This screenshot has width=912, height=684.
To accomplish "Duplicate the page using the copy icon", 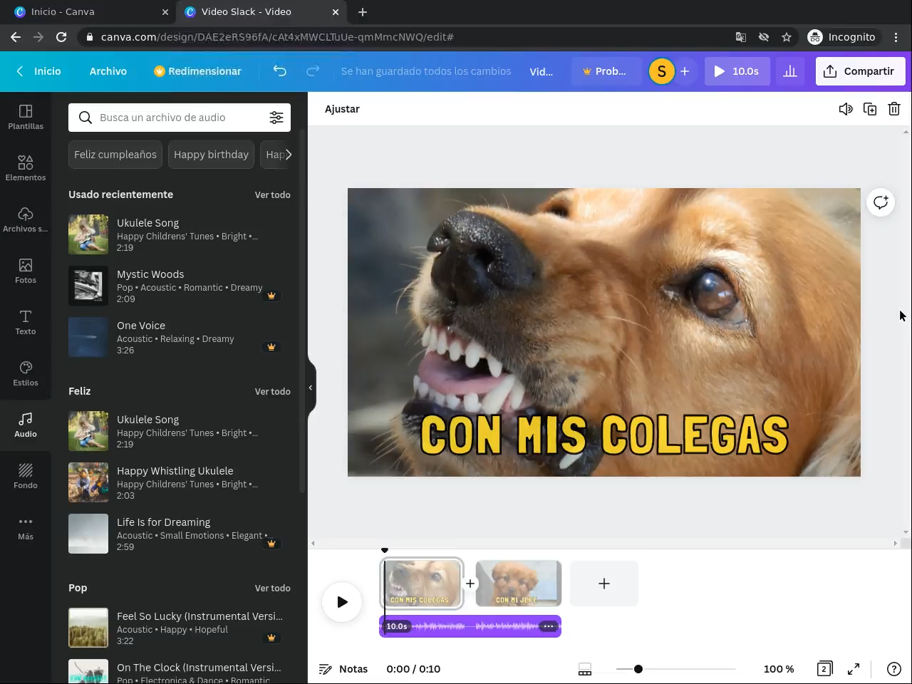I will point(870,109).
